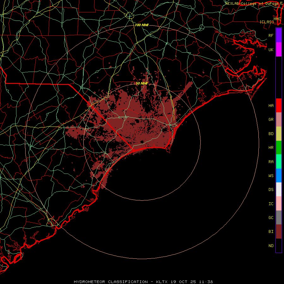Pick the white DS legend swatch
284x284 pixels.
coord(279,189)
